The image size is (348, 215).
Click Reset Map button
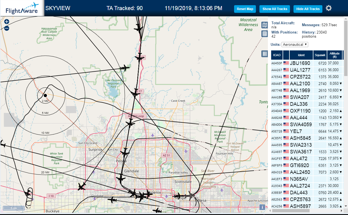coord(245,9)
